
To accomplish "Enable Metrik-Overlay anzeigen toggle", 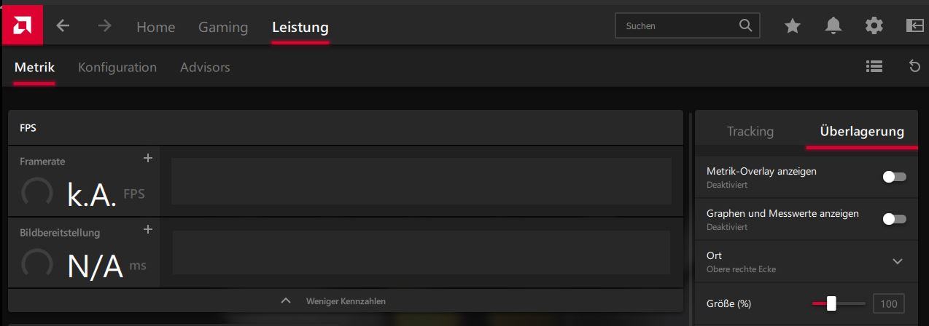I will point(894,177).
